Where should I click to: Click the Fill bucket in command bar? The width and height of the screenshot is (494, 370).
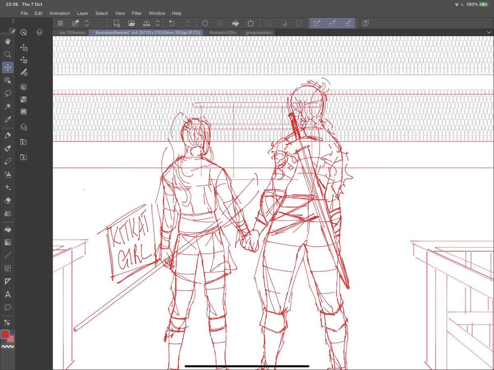(235, 23)
